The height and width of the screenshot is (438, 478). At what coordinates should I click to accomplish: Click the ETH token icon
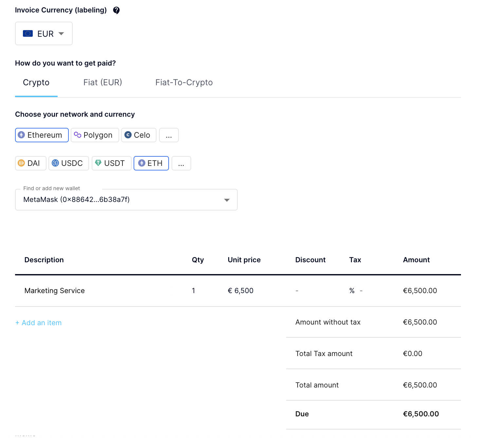(x=142, y=163)
